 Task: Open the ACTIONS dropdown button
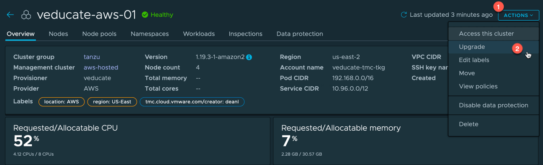click(518, 15)
